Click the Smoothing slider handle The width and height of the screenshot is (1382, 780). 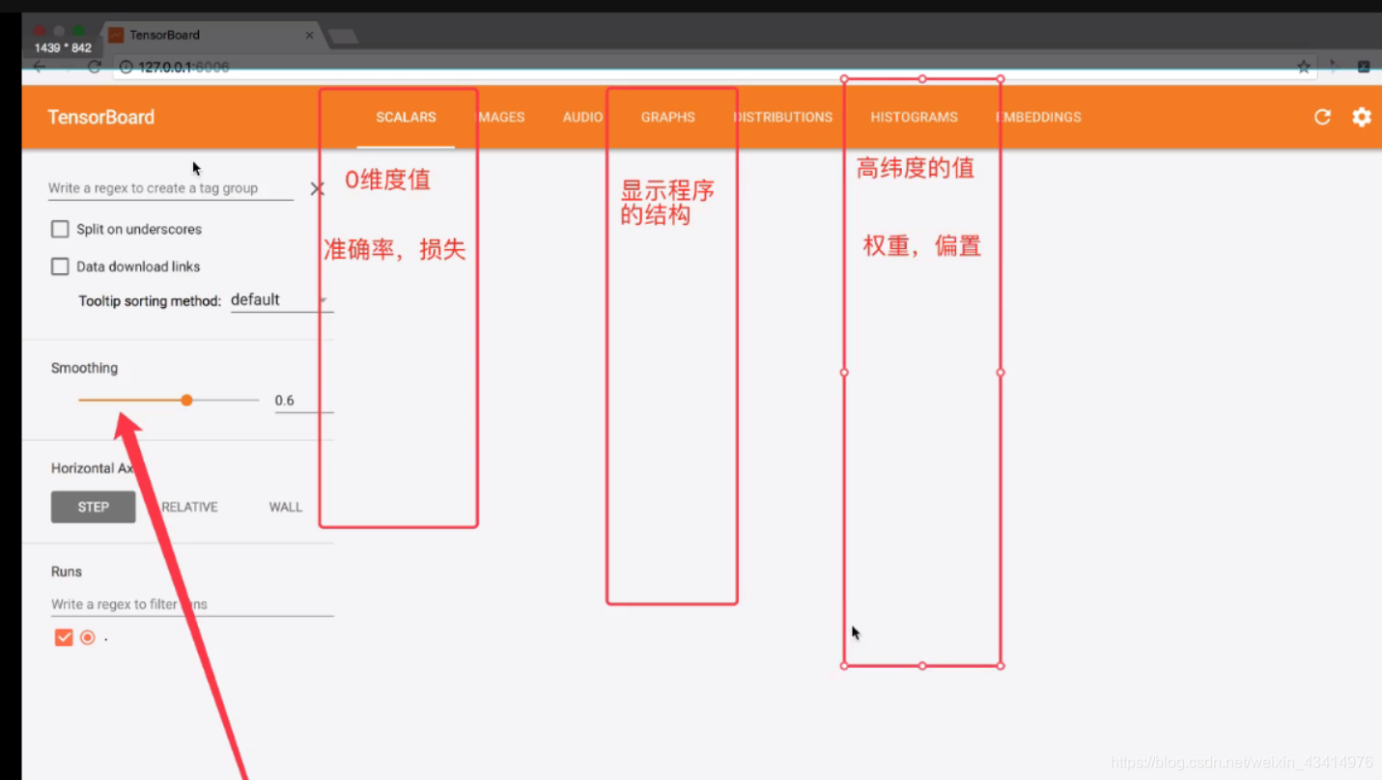(186, 400)
